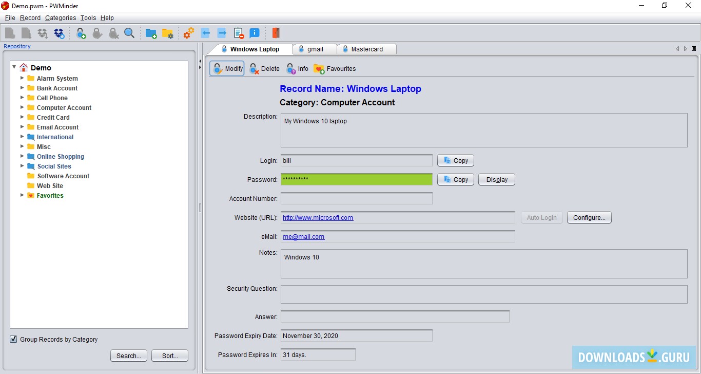Click the gray padlock with X toolbar icon
Screen dimensions: 701x374
[113, 33]
